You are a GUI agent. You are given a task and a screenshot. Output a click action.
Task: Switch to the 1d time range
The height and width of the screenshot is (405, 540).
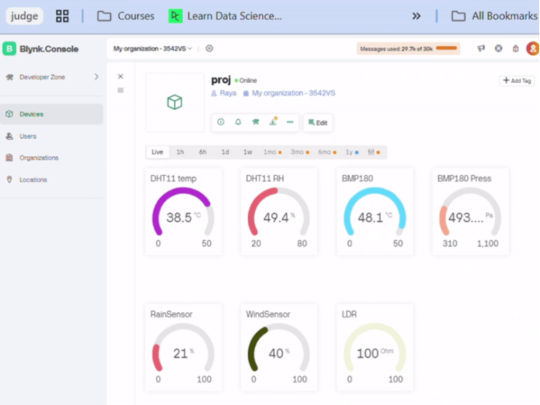225,152
